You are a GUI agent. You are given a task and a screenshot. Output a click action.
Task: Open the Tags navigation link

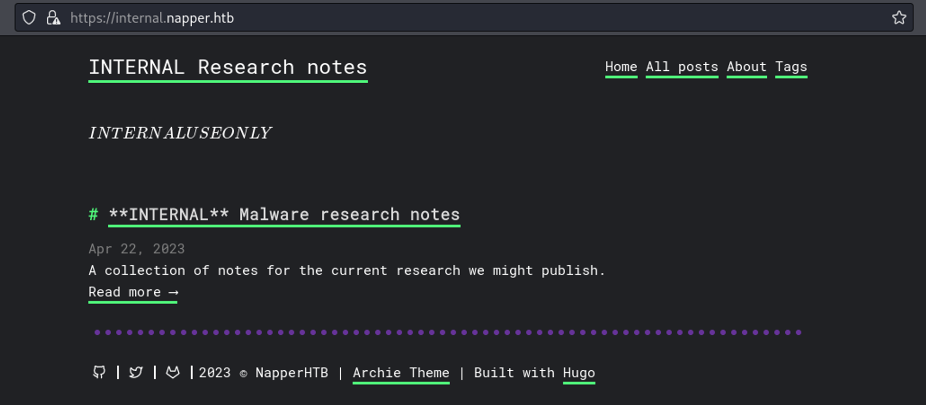(791, 67)
